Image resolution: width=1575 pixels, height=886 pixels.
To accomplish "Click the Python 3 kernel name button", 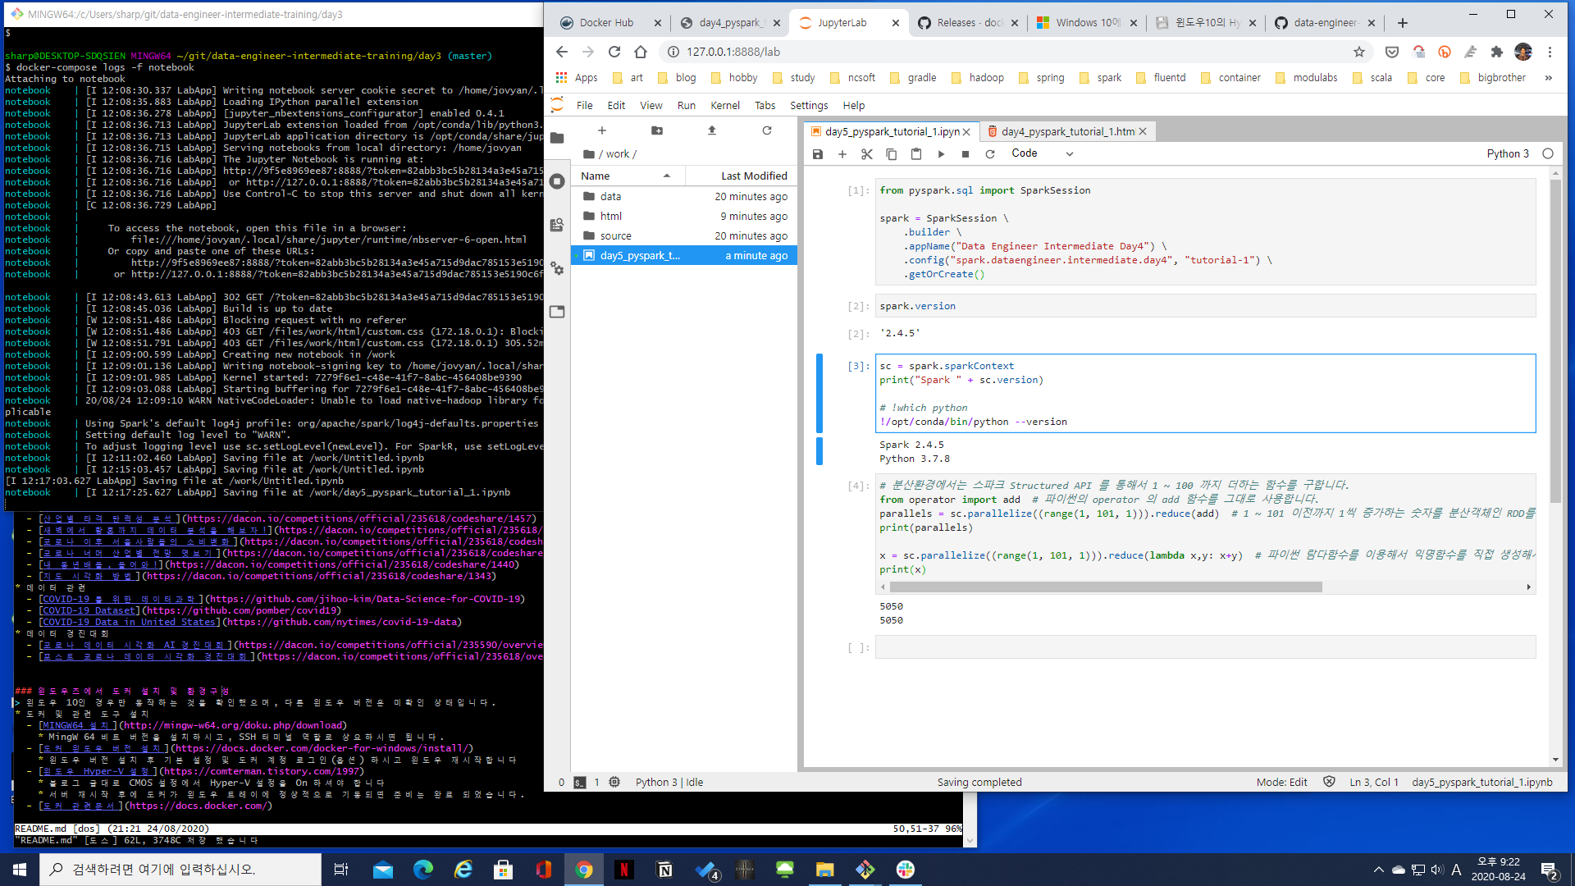I will [x=1507, y=153].
